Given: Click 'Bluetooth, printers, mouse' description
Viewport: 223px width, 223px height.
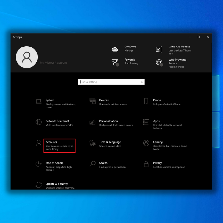Looking at the screenshot, I should (x=113, y=104).
